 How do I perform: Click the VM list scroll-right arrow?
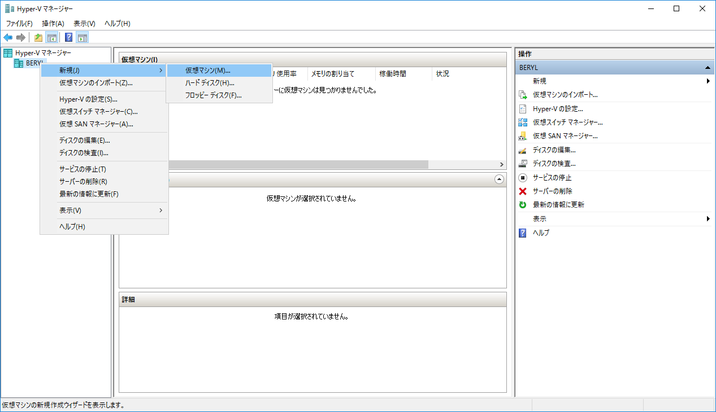pos(501,164)
